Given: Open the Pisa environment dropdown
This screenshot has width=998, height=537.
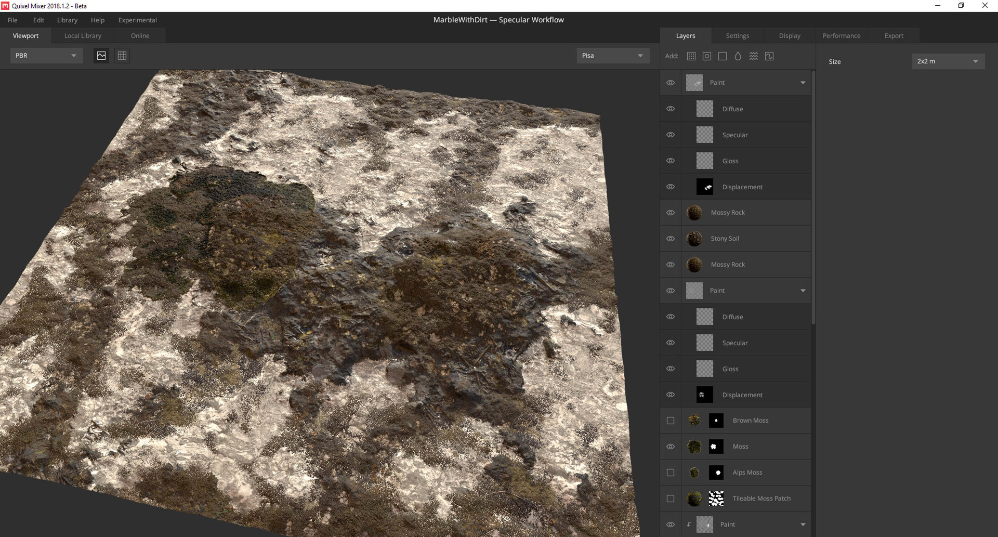Looking at the screenshot, I should (612, 55).
